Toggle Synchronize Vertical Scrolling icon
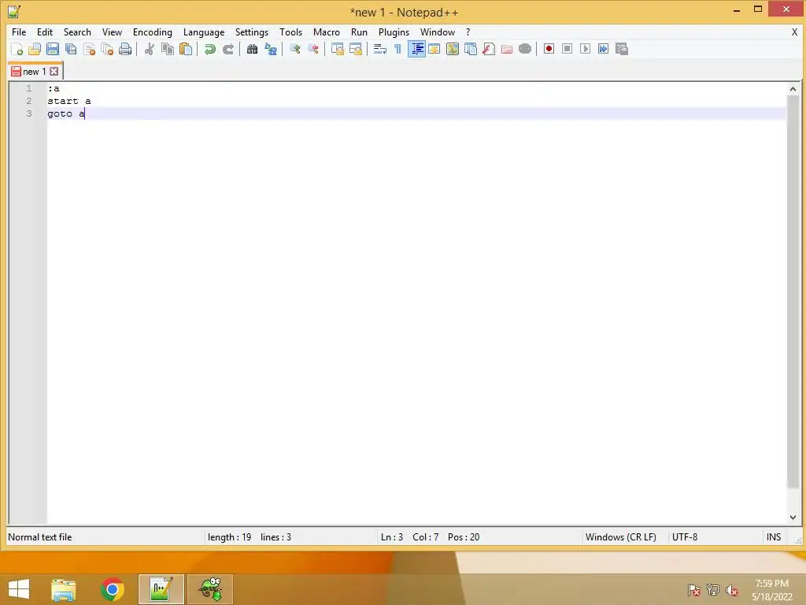Image resolution: width=806 pixels, height=605 pixels. (337, 49)
